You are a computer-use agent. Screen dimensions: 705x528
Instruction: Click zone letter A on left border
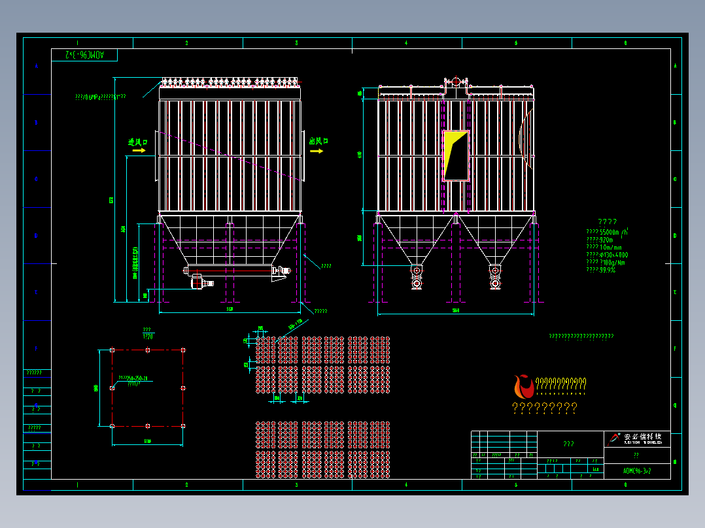(x=37, y=66)
